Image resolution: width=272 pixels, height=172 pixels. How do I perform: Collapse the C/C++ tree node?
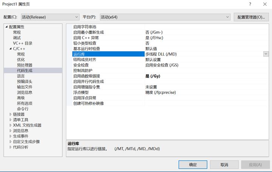[x=11, y=49]
